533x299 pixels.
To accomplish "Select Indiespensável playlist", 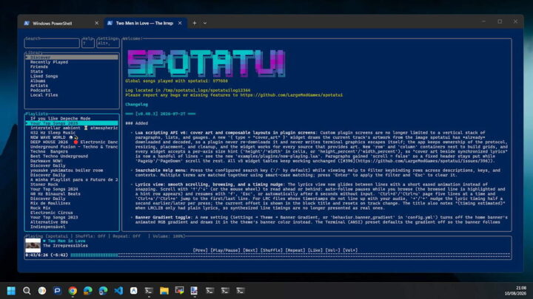I will pos(47,227).
